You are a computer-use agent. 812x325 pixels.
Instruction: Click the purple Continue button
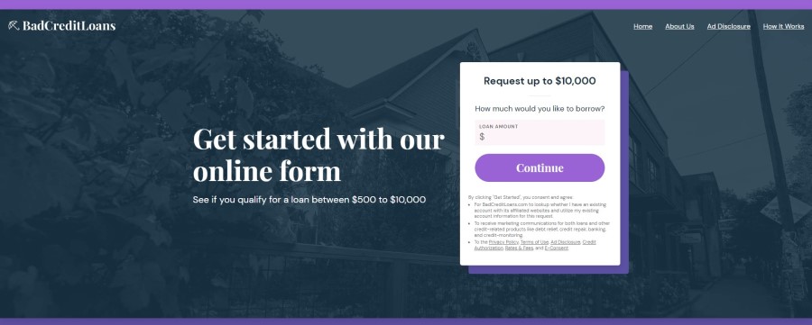pyautogui.click(x=540, y=168)
